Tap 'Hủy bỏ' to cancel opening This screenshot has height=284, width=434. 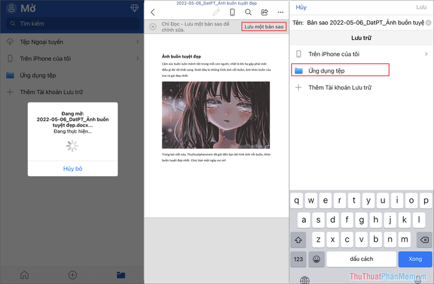73,169
